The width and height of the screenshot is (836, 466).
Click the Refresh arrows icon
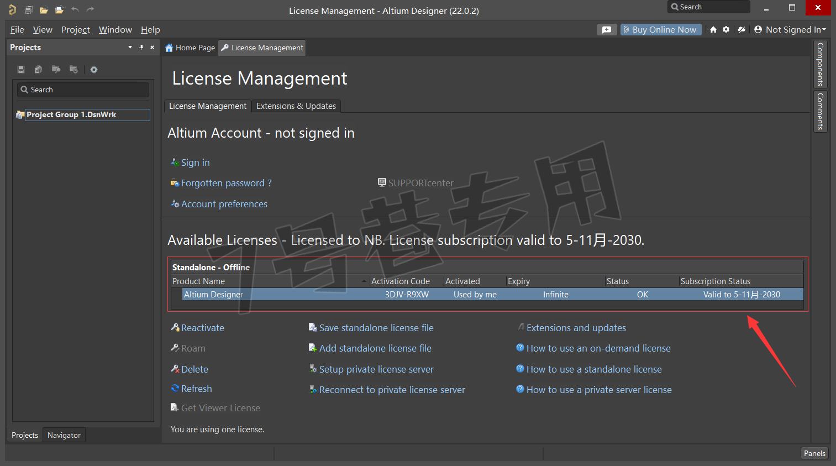(x=175, y=389)
